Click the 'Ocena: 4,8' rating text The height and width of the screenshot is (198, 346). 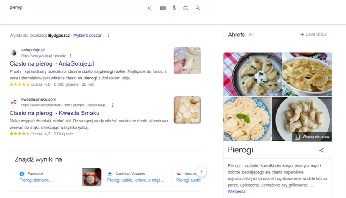pyautogui.click(x=41, y=84)
